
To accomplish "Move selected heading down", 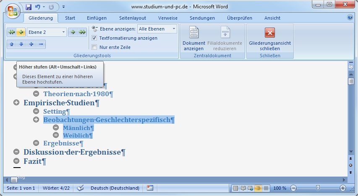I will 21,44.
